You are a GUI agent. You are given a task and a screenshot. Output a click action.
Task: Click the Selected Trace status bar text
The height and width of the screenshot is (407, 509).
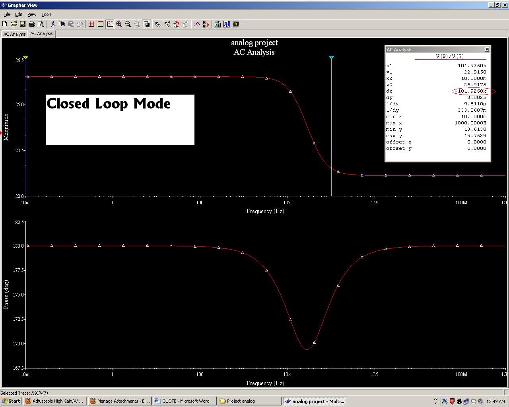coord(25,393)
